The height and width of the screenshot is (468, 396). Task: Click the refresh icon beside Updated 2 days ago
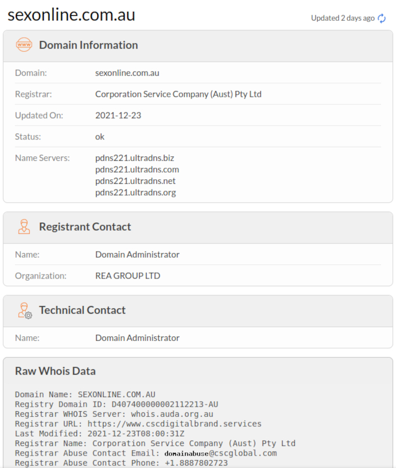382,18
